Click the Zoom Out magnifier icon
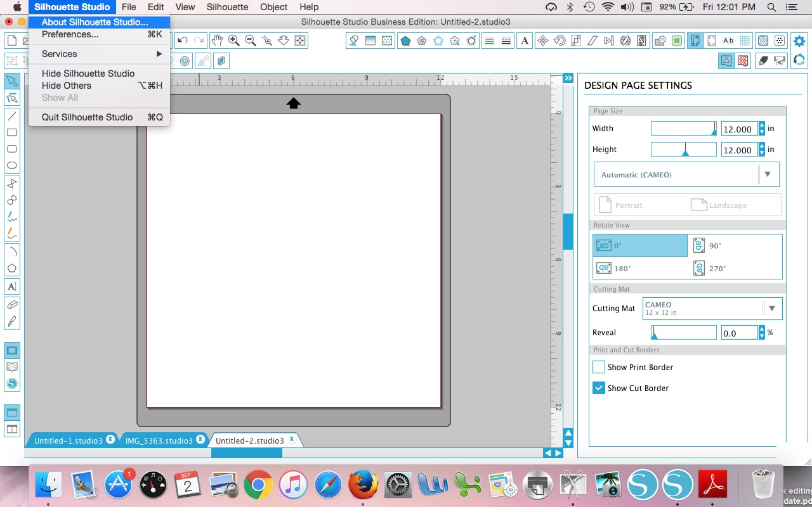Image resolution: width=812 pixels, height=507 pixels. (251, 41)
